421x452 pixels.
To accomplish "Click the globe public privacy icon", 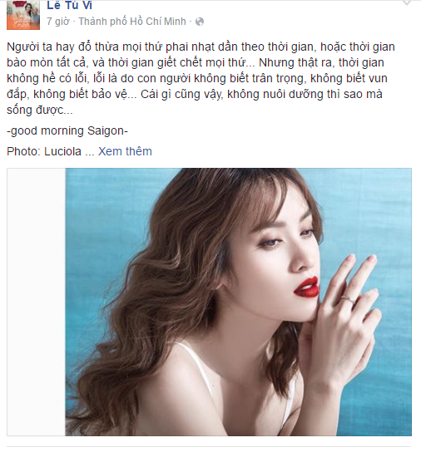I will tap(200, 22).
